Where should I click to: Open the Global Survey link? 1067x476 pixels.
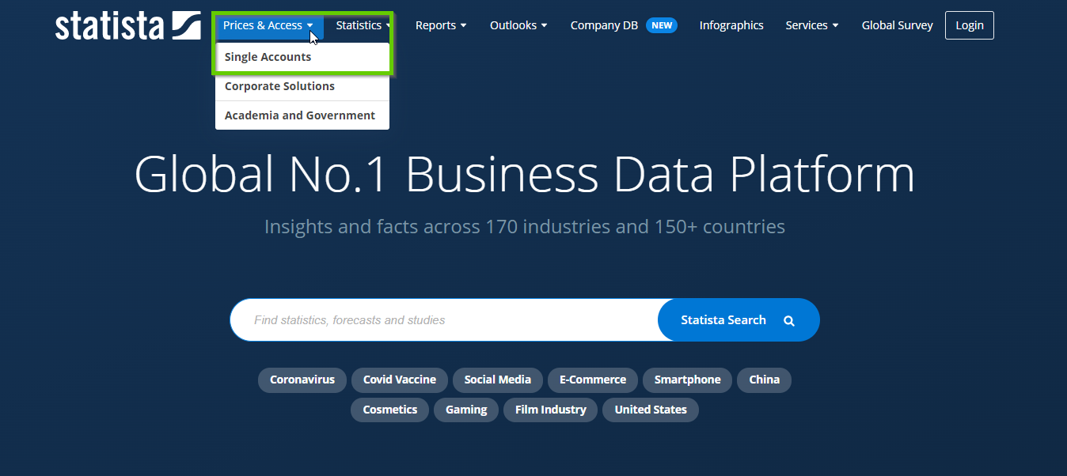tap(897, 25)
